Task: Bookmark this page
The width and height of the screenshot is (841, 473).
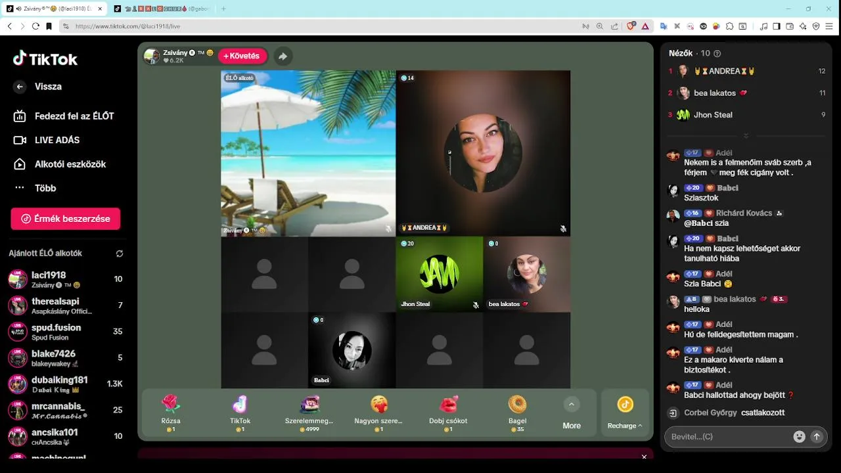Action: click(49, 26)
